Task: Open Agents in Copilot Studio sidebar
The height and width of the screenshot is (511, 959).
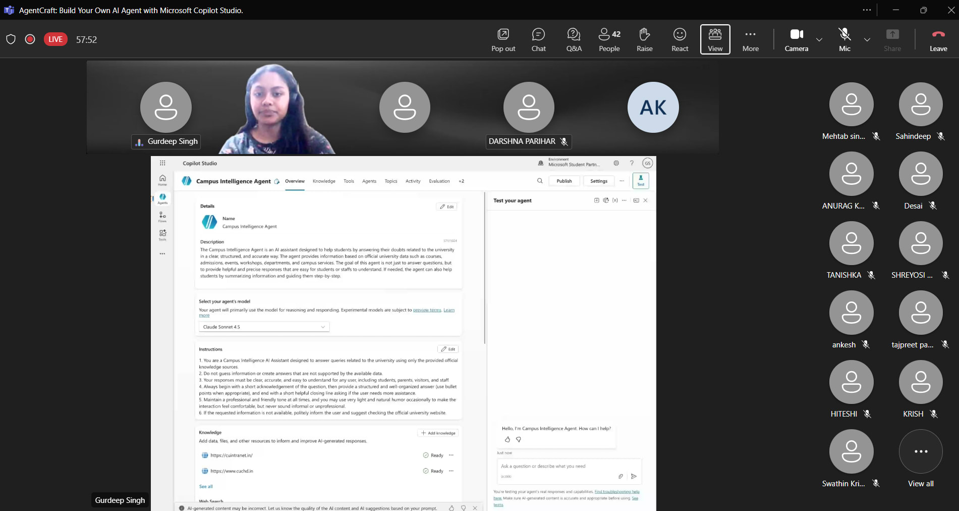Action: [162, 198]
